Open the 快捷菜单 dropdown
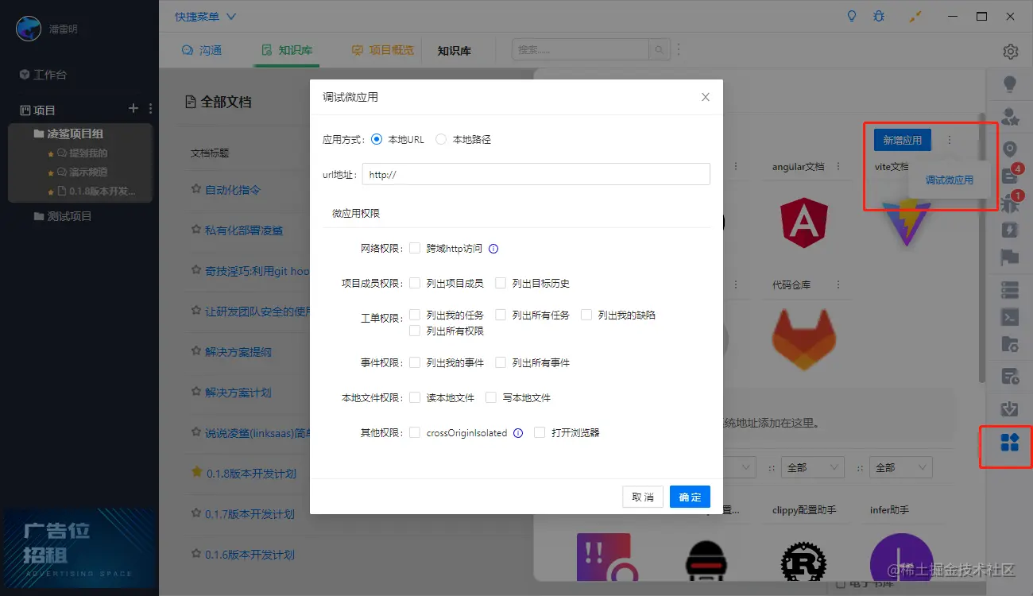Viewport: 1033px width, 596px height. tap(206, 17)
